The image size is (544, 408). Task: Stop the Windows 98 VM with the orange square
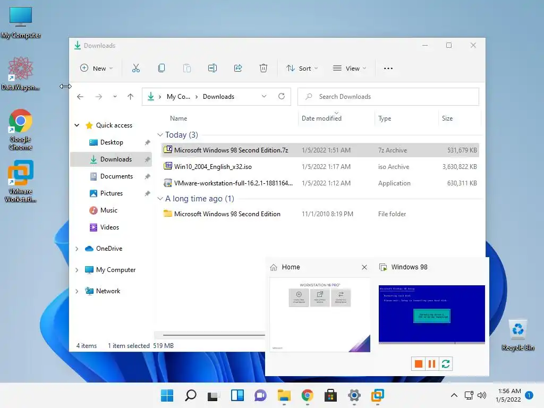tap(419, 363)
